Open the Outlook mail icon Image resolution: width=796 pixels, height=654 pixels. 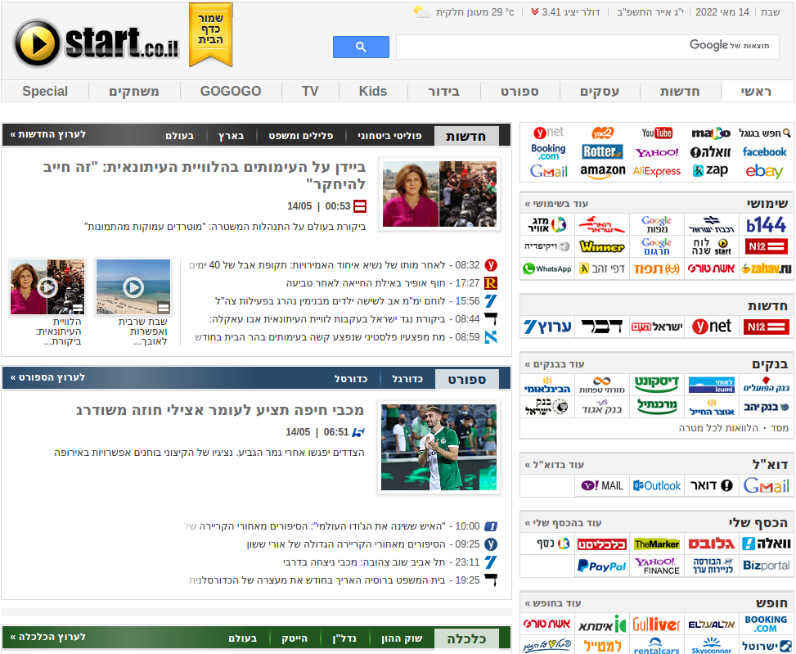click(657, 486)
